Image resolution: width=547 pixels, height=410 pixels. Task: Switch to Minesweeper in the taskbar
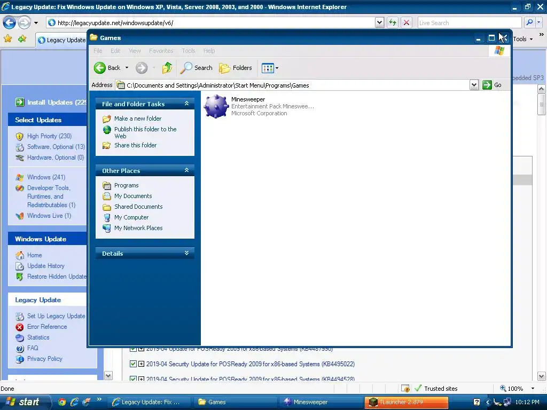click(x=322, y=402)
